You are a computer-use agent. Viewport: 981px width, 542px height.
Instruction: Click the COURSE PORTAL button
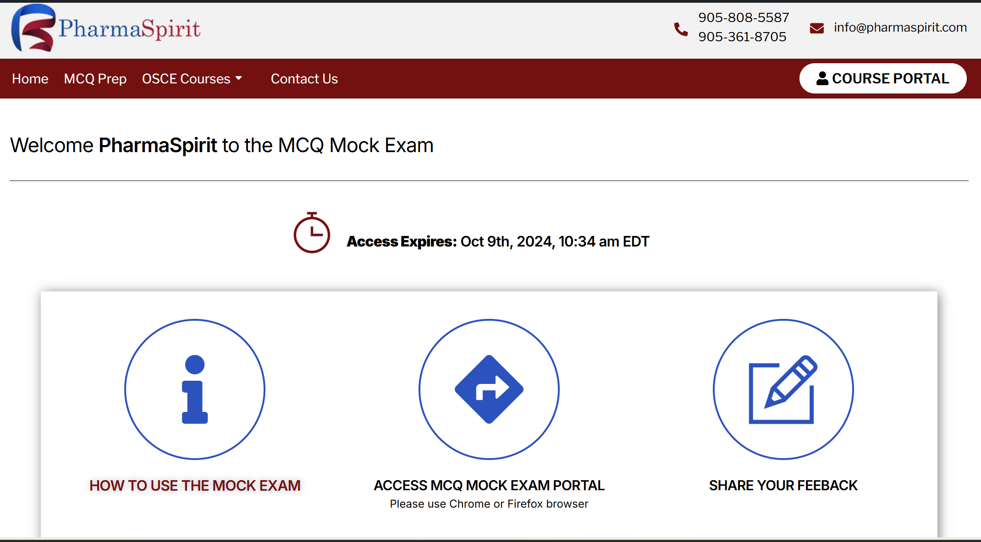[883, 78]
